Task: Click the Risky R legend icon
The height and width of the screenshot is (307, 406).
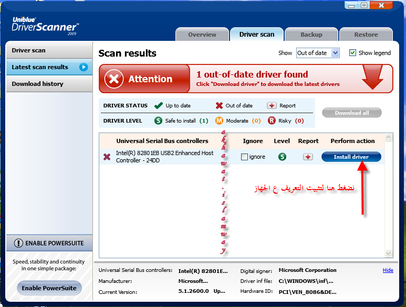Action: [x=272, y=120]
